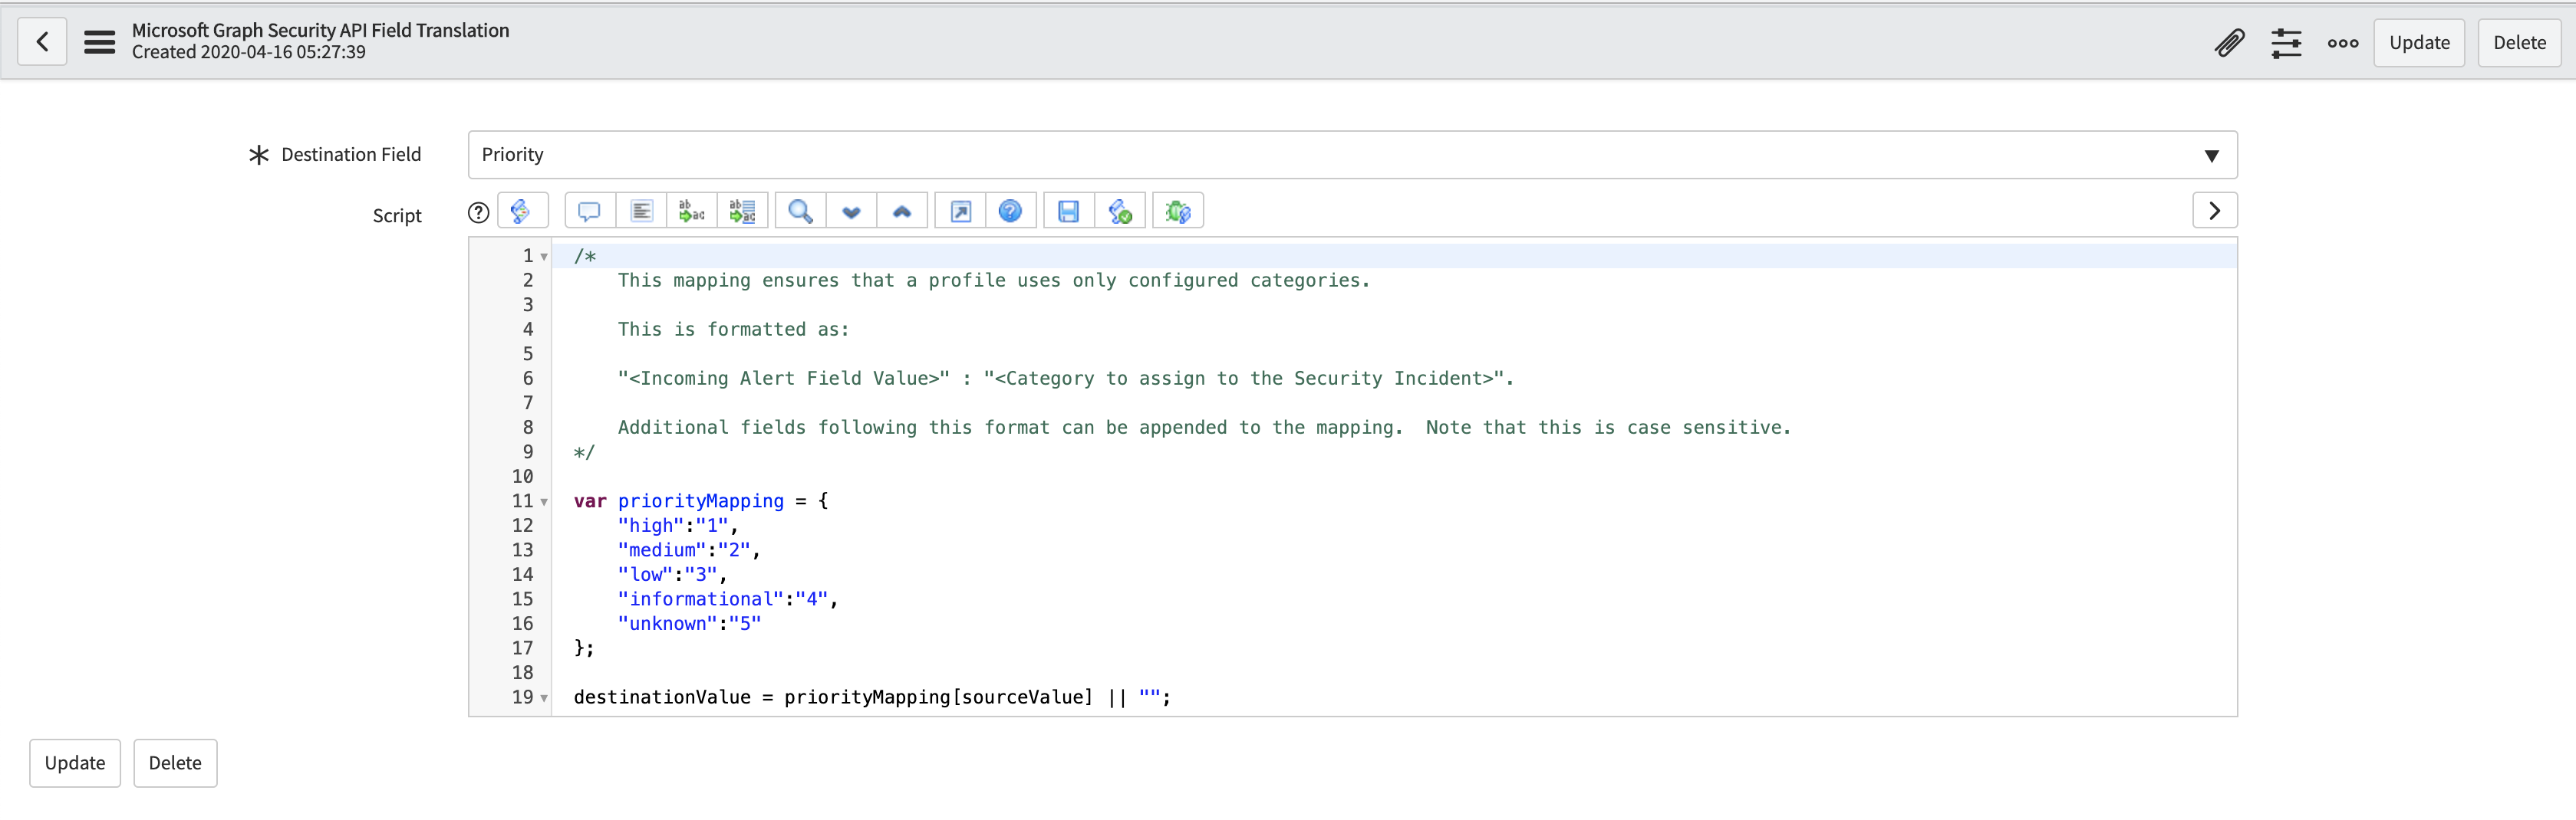The width and height of the screenshot is (2576, 820).
Task: Click the Update button in the header
Action: pos(2419,43)
